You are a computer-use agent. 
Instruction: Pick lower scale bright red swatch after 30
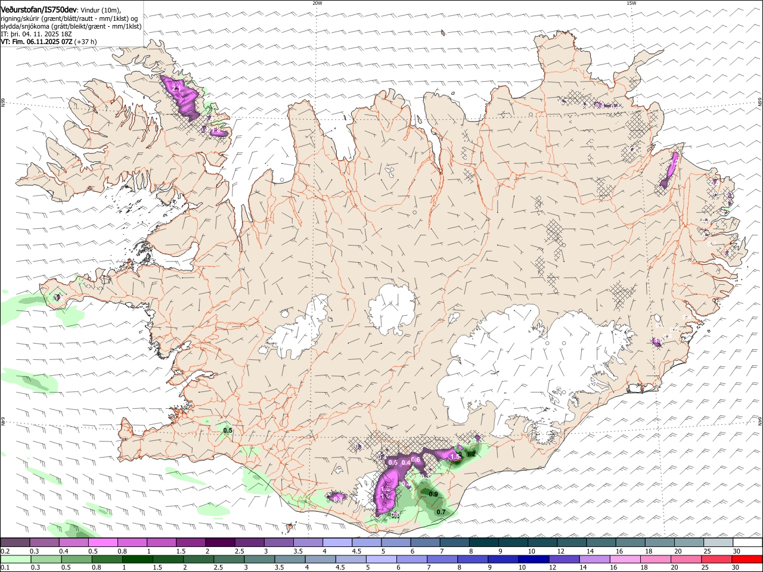[747, 559]
